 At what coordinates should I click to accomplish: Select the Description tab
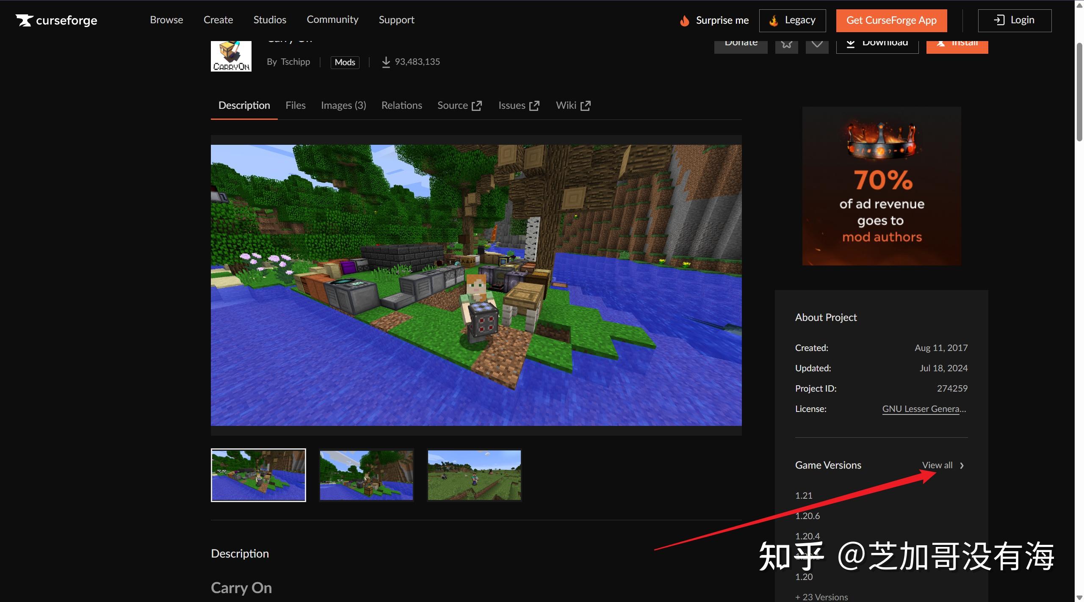244,105
